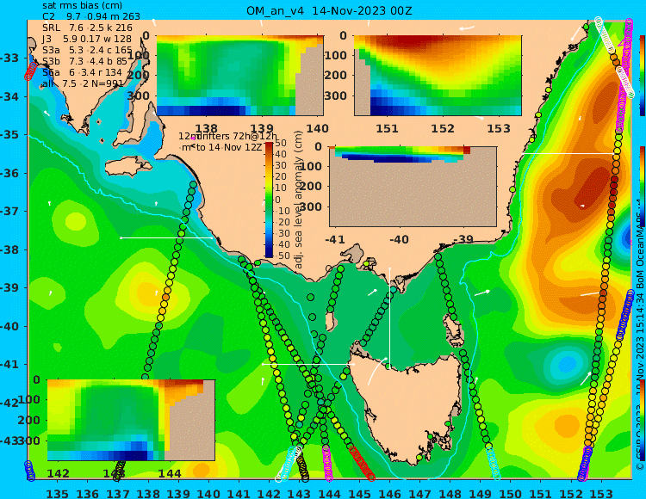The width and height of the screenshot is (646, 499).
Task: Click the S3a satellite stats row
Action: point(87,50)
